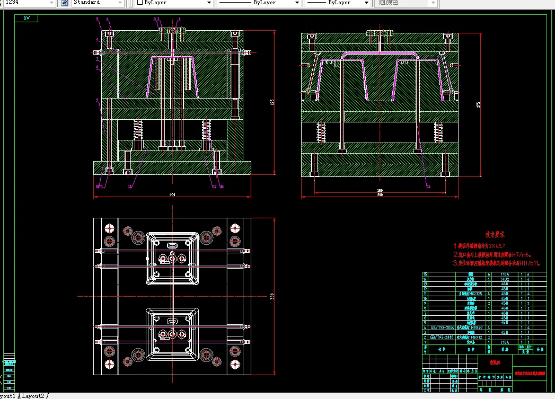Select the M5X12 part name cell
Screen dimensions: 555x399
(470, 337)
